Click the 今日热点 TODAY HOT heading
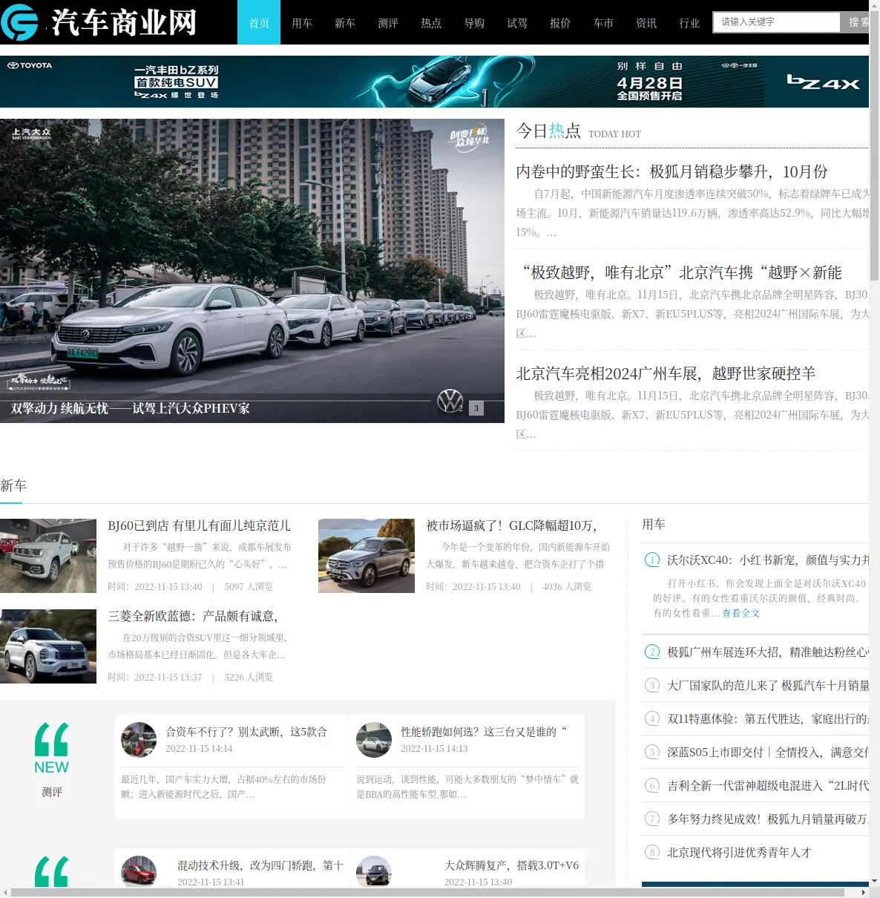880x898 pixels. point(579,131)
